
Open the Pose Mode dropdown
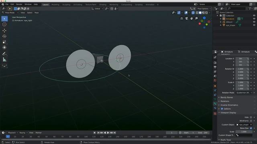coord(10,12)
